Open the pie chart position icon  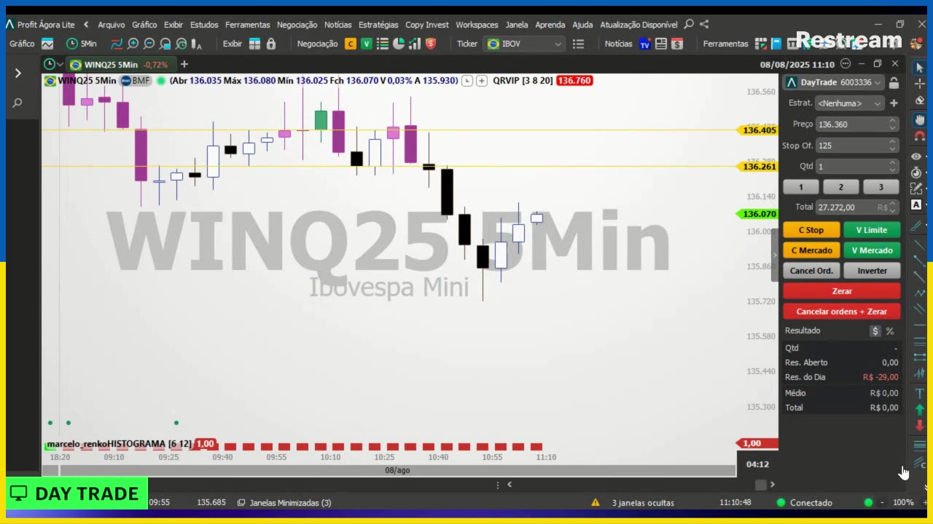pos(399,44)
